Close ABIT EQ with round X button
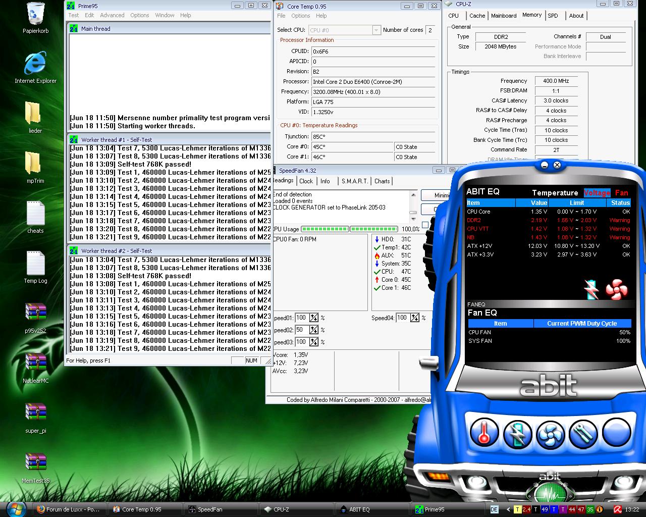This screenshot has height=517, width=646. (557, 165)
